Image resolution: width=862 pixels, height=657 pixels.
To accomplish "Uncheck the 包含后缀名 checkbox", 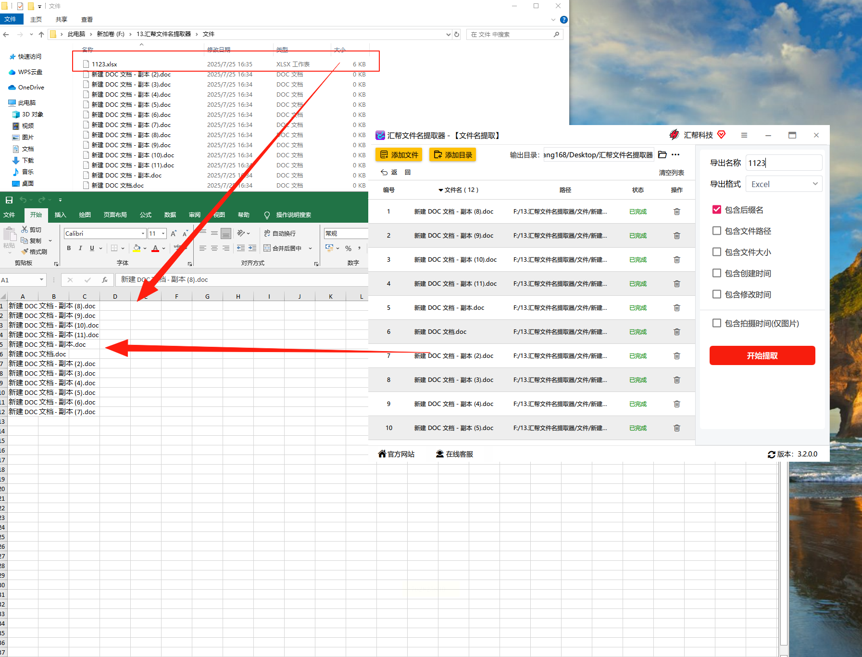I will tap(716, 210).
